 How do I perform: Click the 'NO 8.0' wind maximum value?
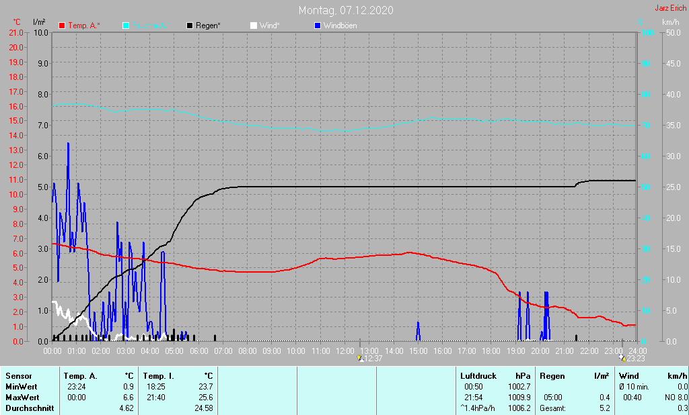pyautogui.click(x=676, y=398)
